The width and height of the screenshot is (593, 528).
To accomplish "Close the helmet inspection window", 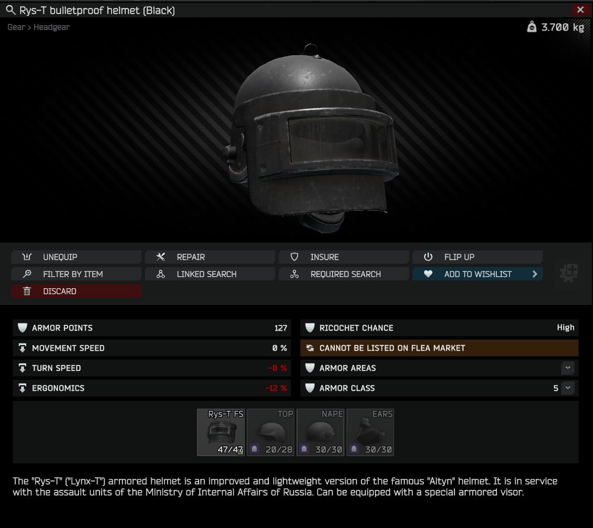I will click(581, 10).
